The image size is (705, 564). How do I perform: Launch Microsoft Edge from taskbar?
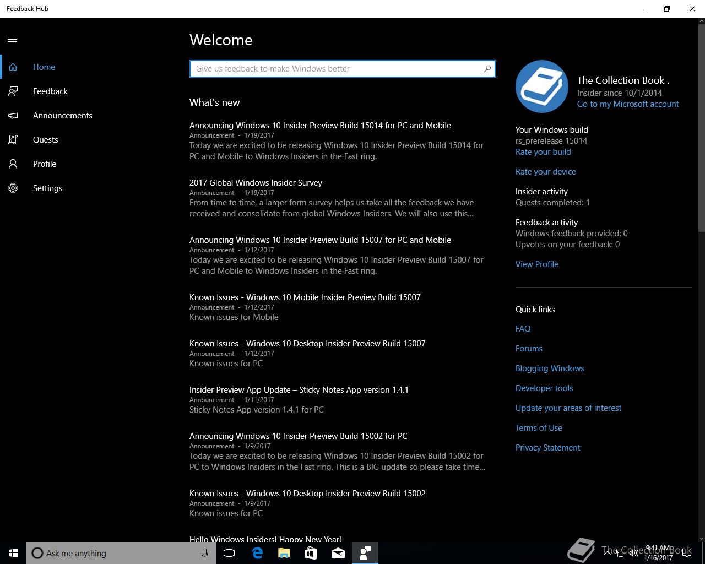pos(257,553)
